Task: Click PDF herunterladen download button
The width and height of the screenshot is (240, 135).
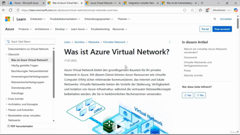Action: pos(20,126)
